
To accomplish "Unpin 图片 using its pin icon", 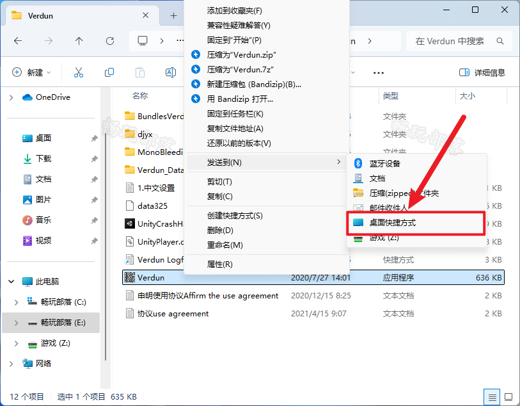I will (x=95, y=200).
